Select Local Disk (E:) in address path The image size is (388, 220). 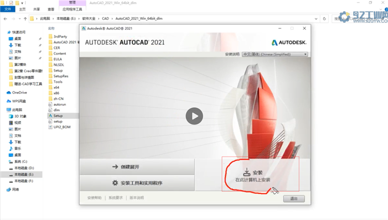click(66, 19)
